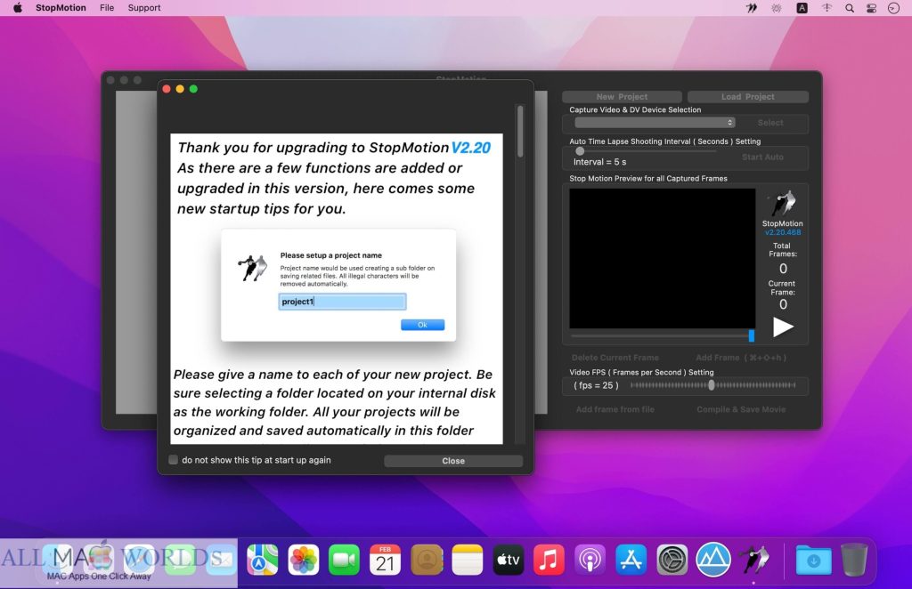This screenshot has width=912, height=589.
Task: Click the StopMotion logo in main window
Action: tap(783, 204)
